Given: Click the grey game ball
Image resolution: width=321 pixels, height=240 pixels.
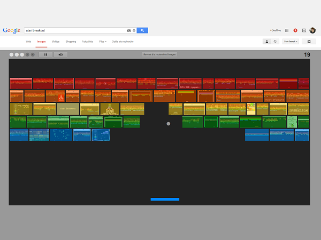Looking at the screenshot, I should tap(169, 124).
